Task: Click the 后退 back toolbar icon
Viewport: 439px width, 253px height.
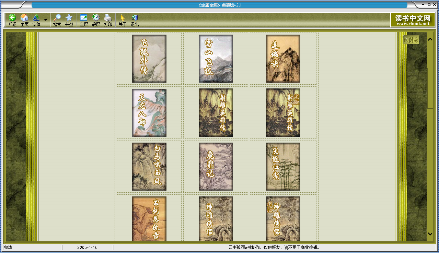Action: click(x=12, y=20)
